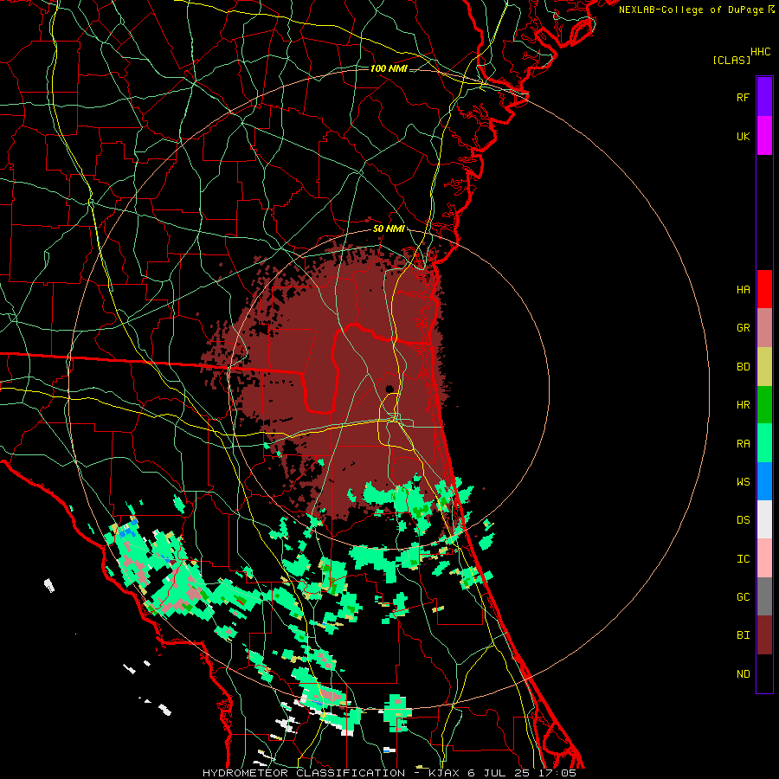The width and height of the screenshot is (779, 779).
Task: Click the black radar site dot
Action: [x=389, y=389]
